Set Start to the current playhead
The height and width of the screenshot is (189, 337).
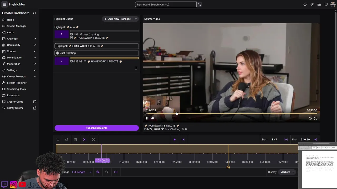point(286,139)
